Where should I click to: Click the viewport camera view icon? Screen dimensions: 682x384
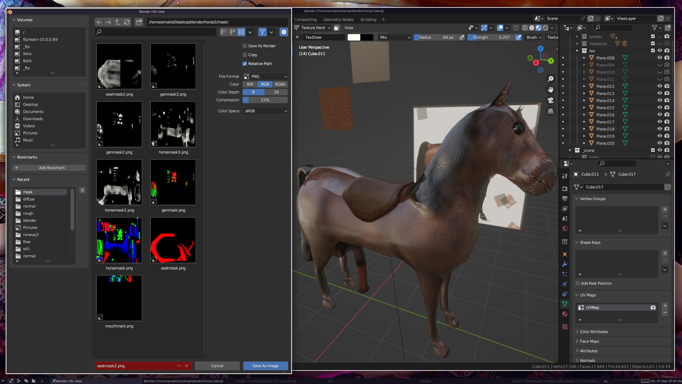[x=551, y=100]
